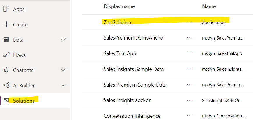This screenshot has height=120, width=253.
Task: Click the Apps grid icon
Action: point(6,9)
